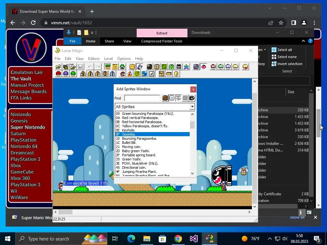Image resolution: width=327 pixels, height=245 pixels.
Task: Click the pink berry toolbar icon
Action: (x=203, y=67)
